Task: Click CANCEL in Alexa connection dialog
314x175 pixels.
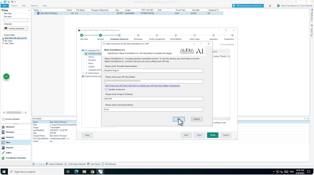Action: click(x=196, y=119)
